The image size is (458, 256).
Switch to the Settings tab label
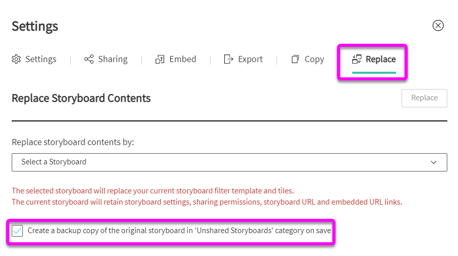pos(41,60)
